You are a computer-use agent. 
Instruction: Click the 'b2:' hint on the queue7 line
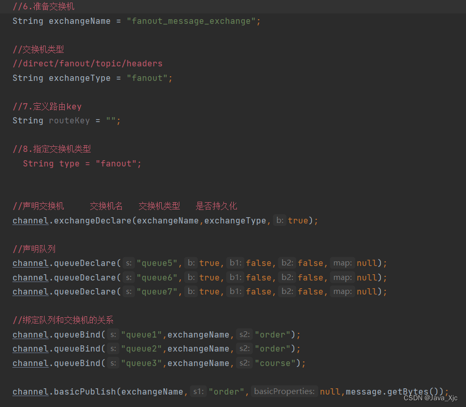click(x=287, y=291)
